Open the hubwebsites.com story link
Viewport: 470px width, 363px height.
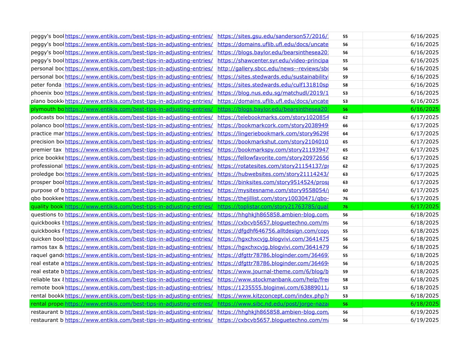coord(273,174)
